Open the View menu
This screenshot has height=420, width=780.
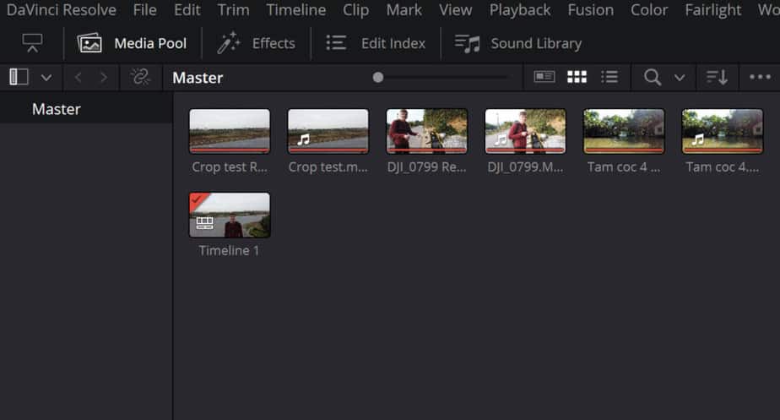coord(455,10)
